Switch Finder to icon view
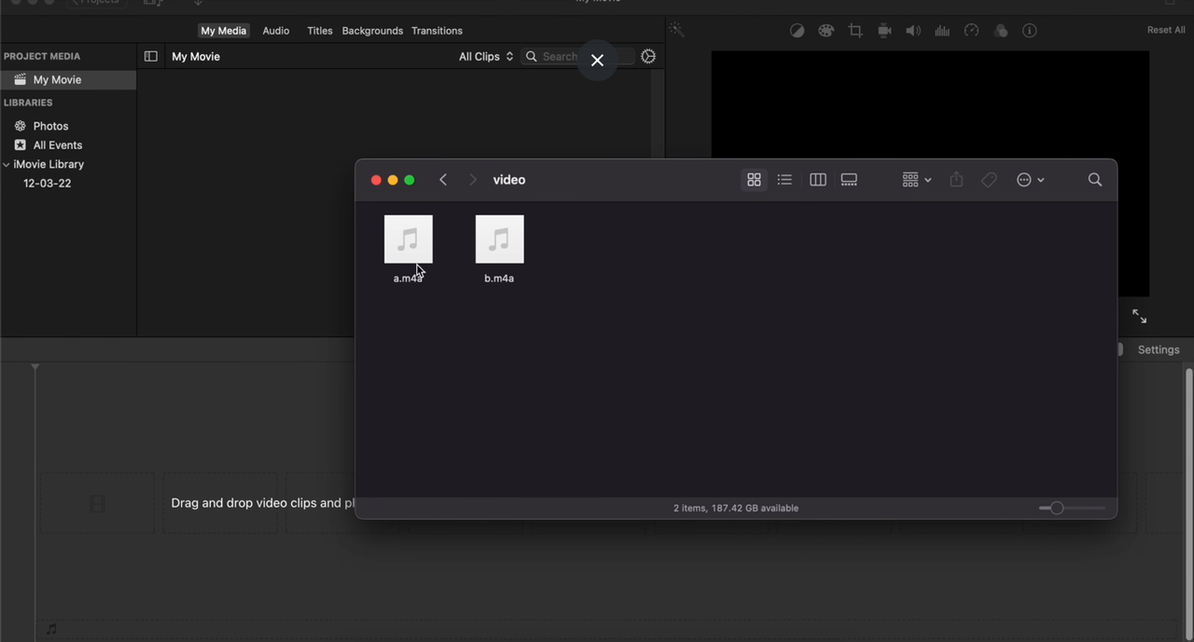The width and height of the screenshot is (1194, 642). 754,180
